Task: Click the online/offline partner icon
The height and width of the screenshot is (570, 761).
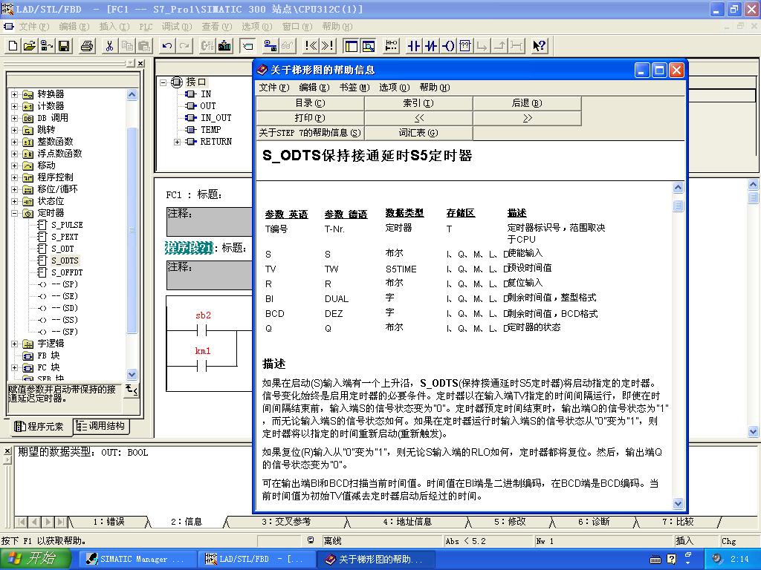Action: [271, 46]
